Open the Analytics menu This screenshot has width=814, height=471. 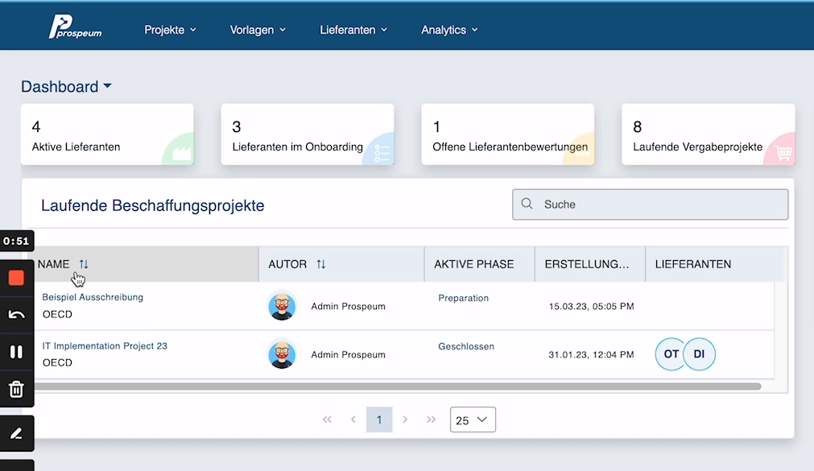[449, 30]
